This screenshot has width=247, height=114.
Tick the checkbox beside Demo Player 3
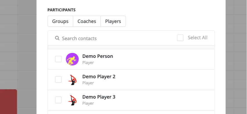58,100
